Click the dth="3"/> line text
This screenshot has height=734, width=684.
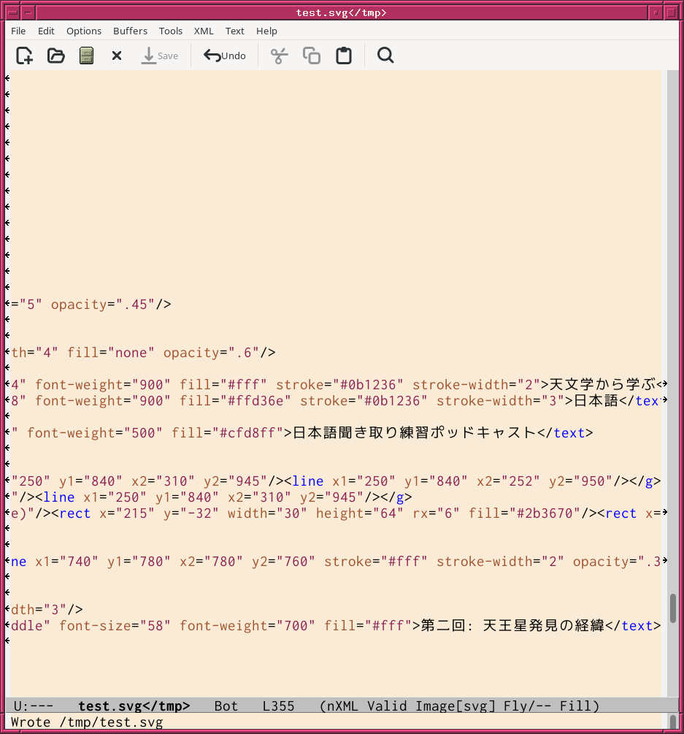[x=47, y=610]
